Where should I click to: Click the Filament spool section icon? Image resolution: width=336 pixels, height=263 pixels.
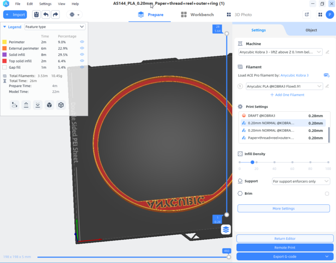click(240, 67)
